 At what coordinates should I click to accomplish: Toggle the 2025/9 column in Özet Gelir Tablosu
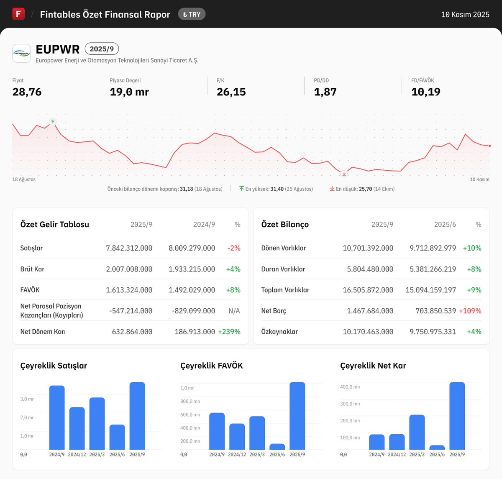141,224
